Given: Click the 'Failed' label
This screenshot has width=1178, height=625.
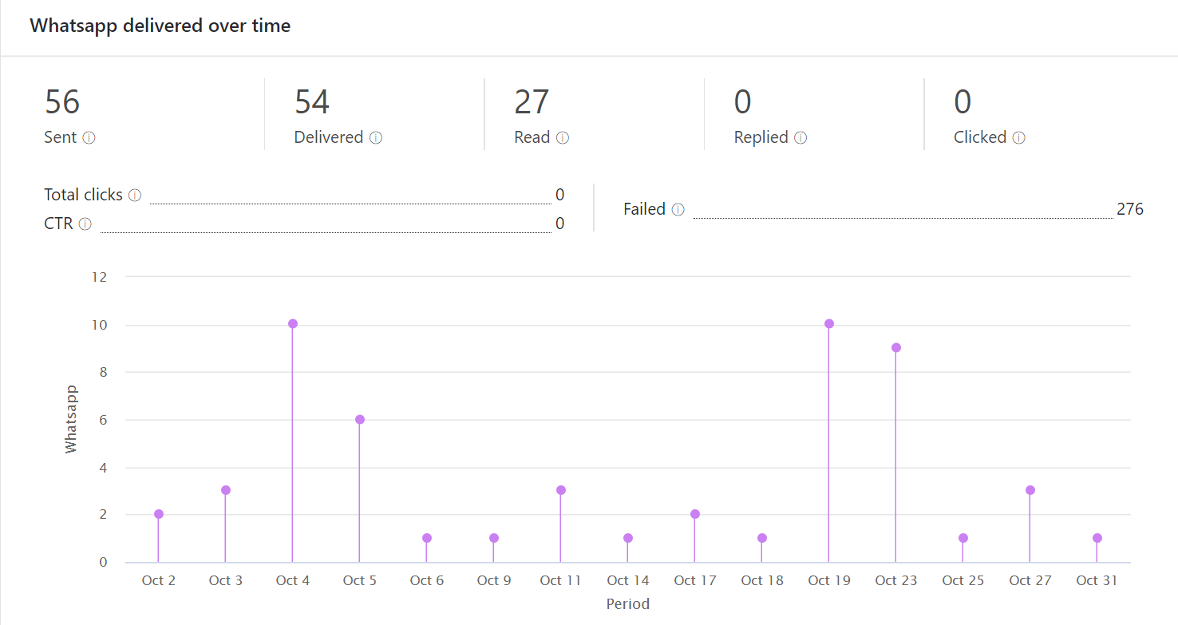Looking at the screenshot, I should 645,209.
